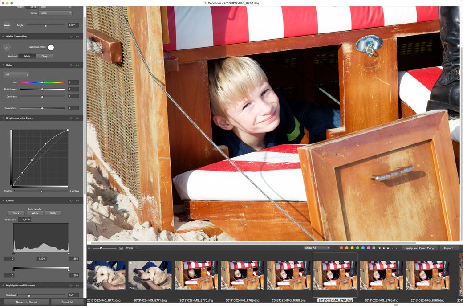Image resolution: width=463 pixels, height=306 pixels.
Task: Filter by purple color label
Action: click(368, 248)
